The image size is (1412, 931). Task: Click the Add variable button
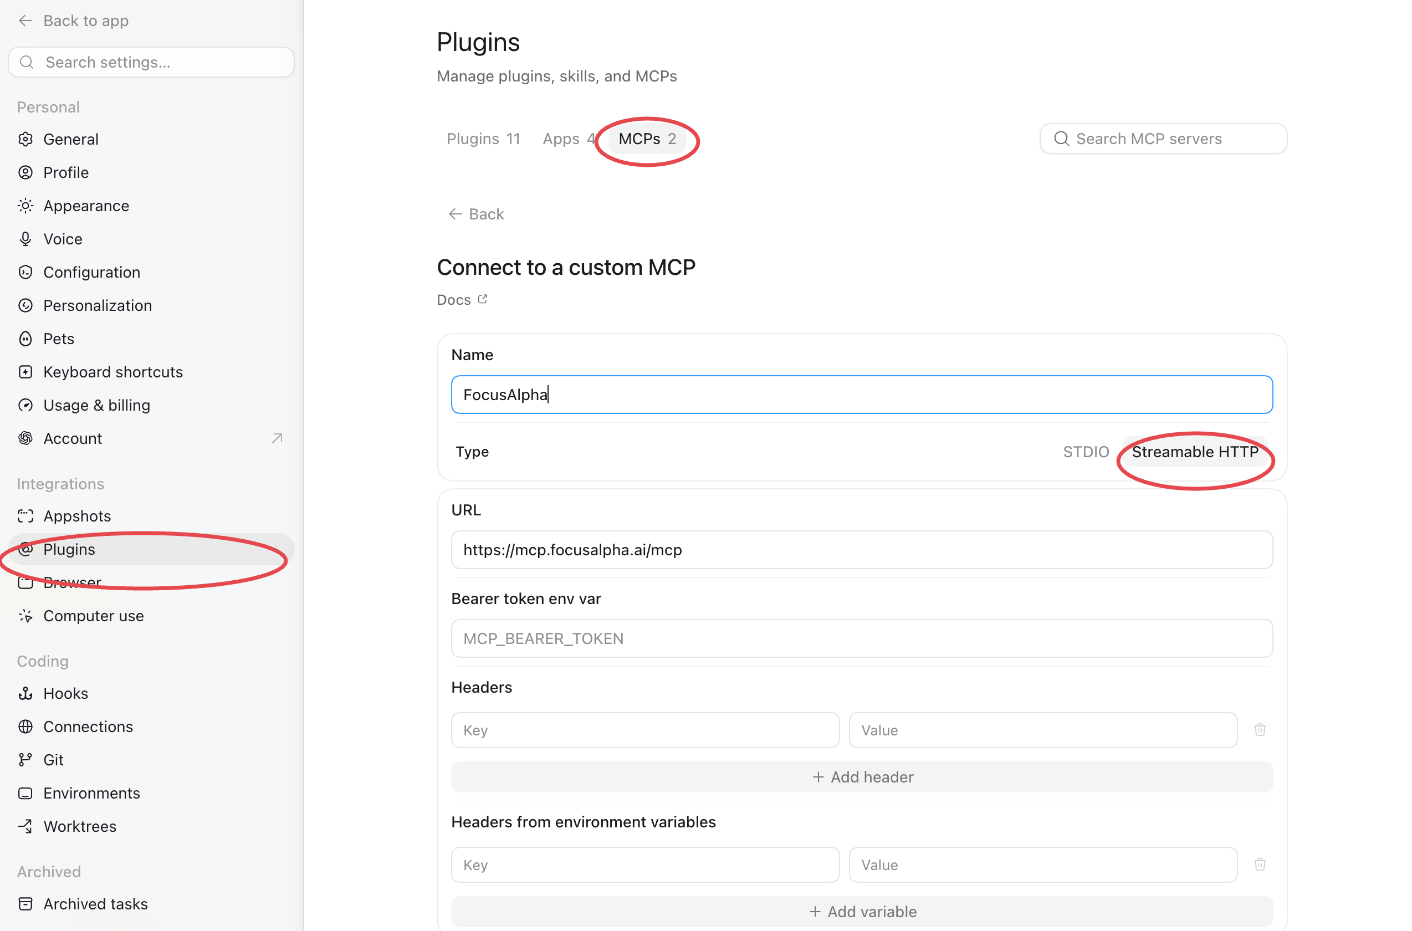pos(862,912)
